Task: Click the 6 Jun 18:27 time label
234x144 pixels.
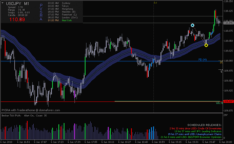Action: pyautogui.click(x=125, y=142)
